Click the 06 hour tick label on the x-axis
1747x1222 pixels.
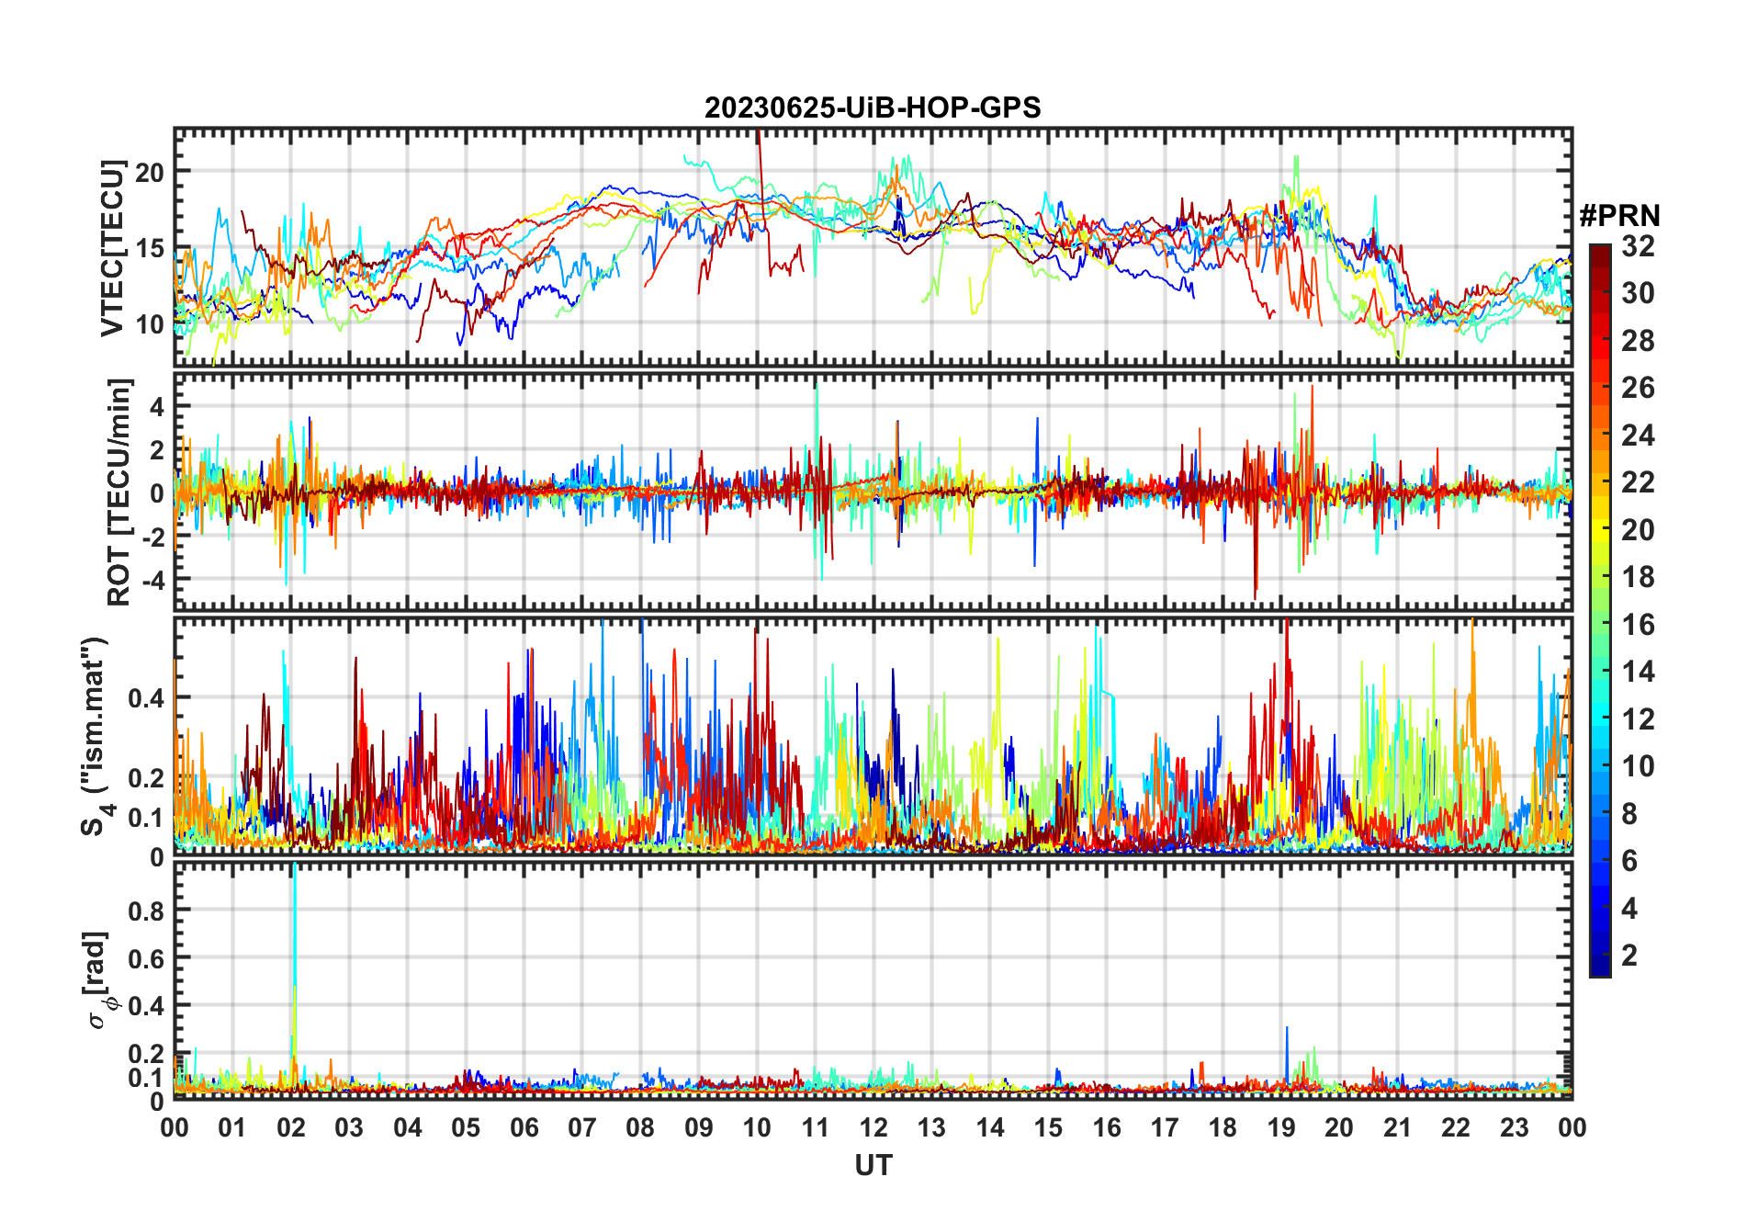(x=524, y=1127)
